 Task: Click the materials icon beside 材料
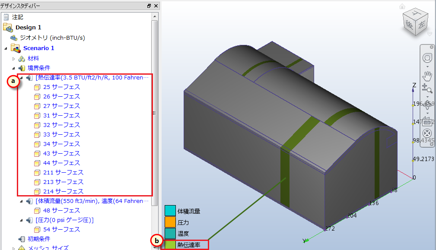coord(22,59)
